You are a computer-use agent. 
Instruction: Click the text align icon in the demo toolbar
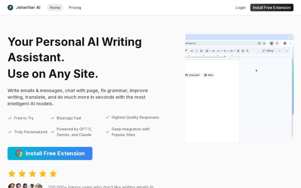tap(207, 51)
